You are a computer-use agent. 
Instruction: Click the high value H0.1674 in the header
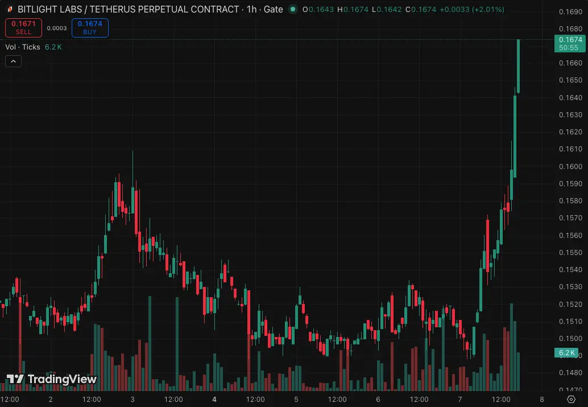pos(353,9)
